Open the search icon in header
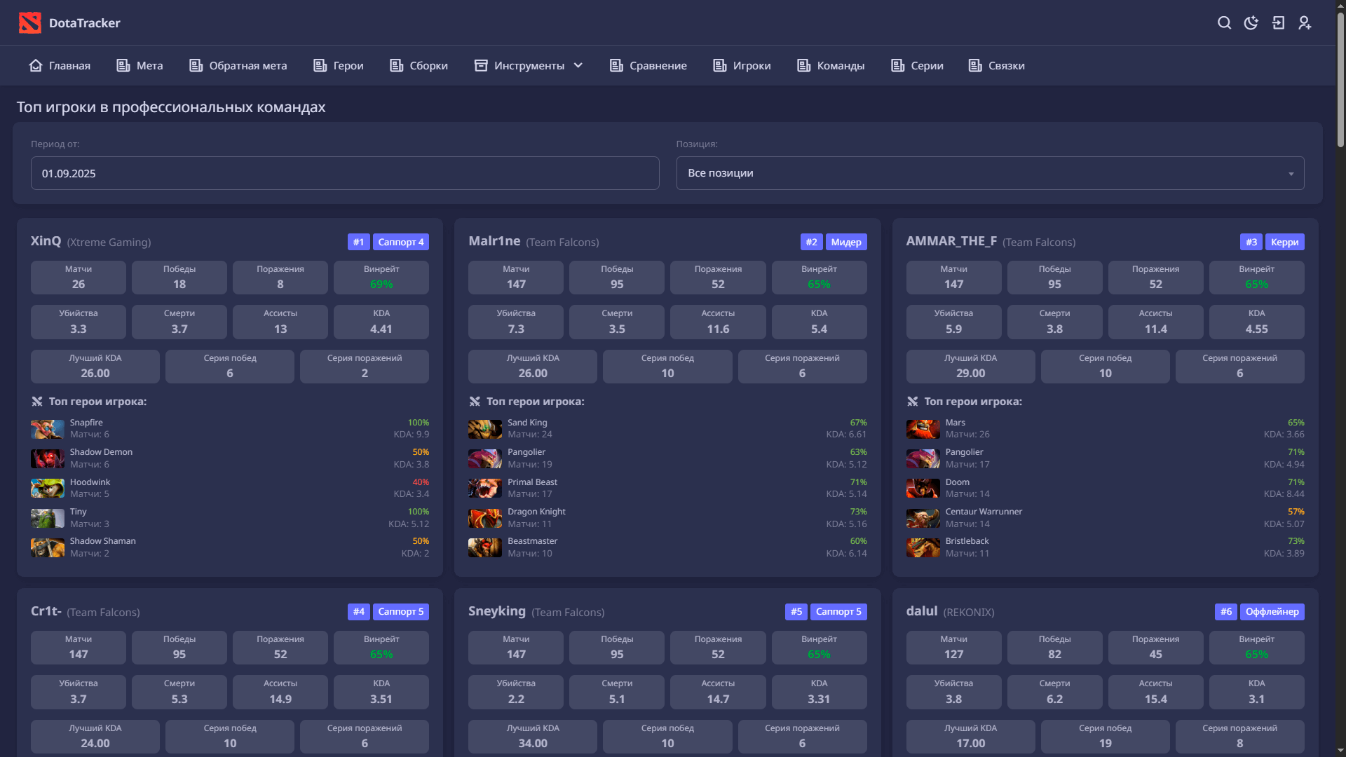Screen dimensions: 1346x757 pos(1224,23)
